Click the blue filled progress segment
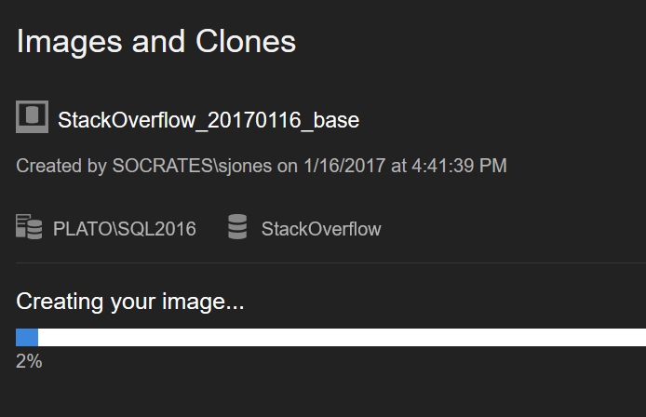The width and height of the screenshot is (646, 417). pos(27,338)
